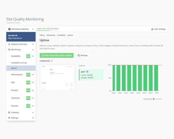
Task: Open the Performance menu item
Action: (17, 75)
